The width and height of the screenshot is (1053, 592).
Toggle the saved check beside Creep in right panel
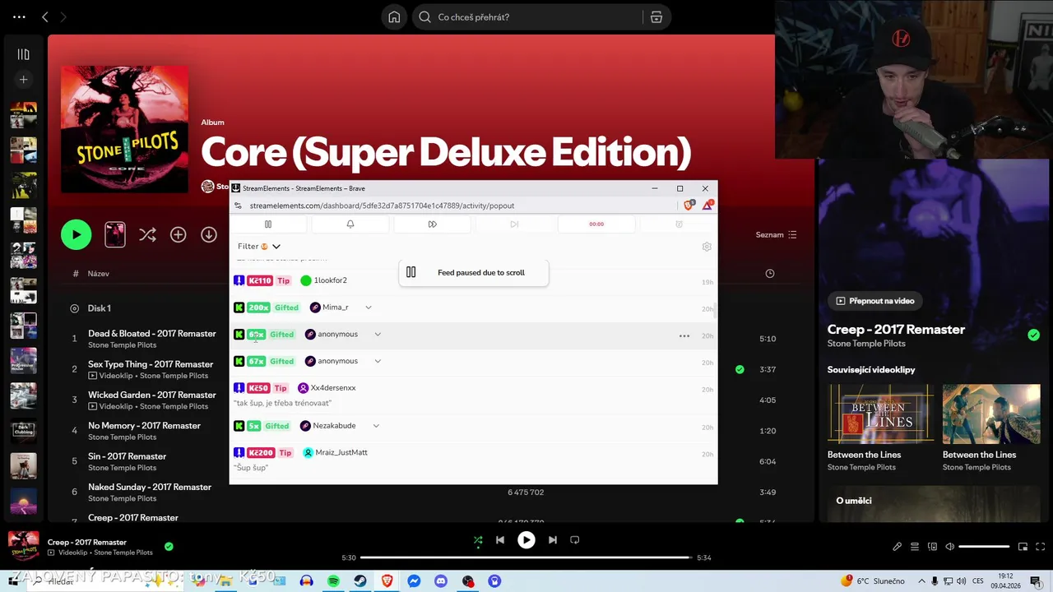(1033, 335)
